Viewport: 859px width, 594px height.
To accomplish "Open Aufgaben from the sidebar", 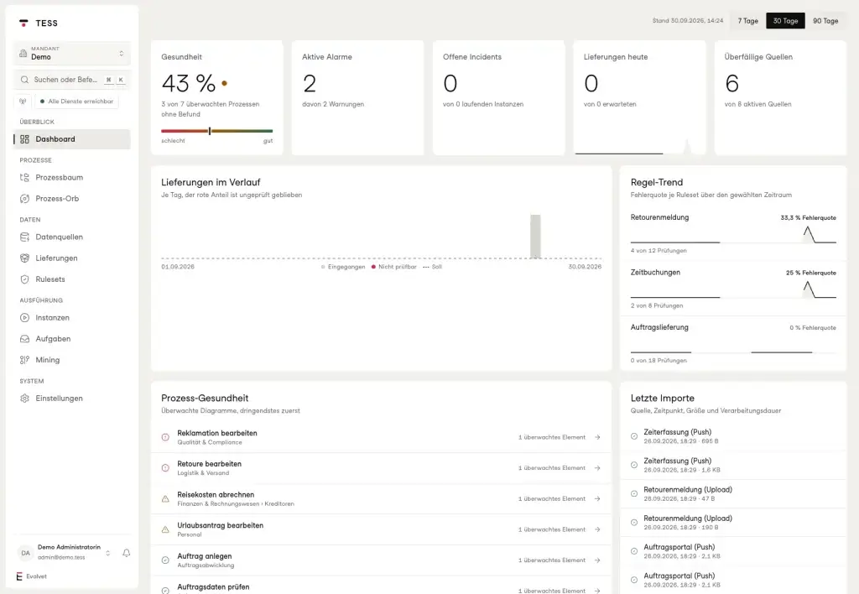I will [x=72, y=339].
